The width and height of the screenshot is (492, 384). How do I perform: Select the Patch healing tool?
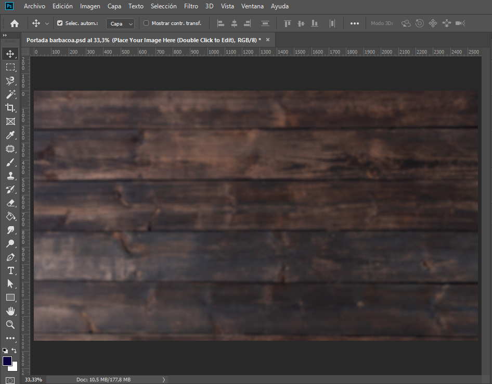pos(10,148)
